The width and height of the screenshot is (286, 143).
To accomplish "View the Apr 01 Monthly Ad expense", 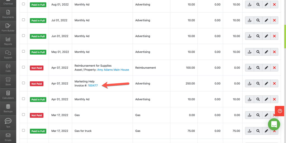I will pos(258,99).
